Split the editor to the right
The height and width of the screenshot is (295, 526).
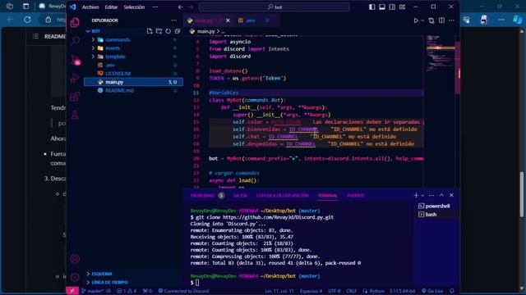coord(441,20)
